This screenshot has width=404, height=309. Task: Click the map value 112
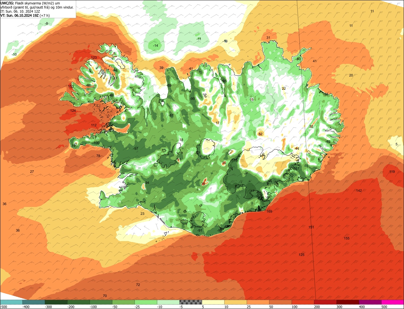94,125
